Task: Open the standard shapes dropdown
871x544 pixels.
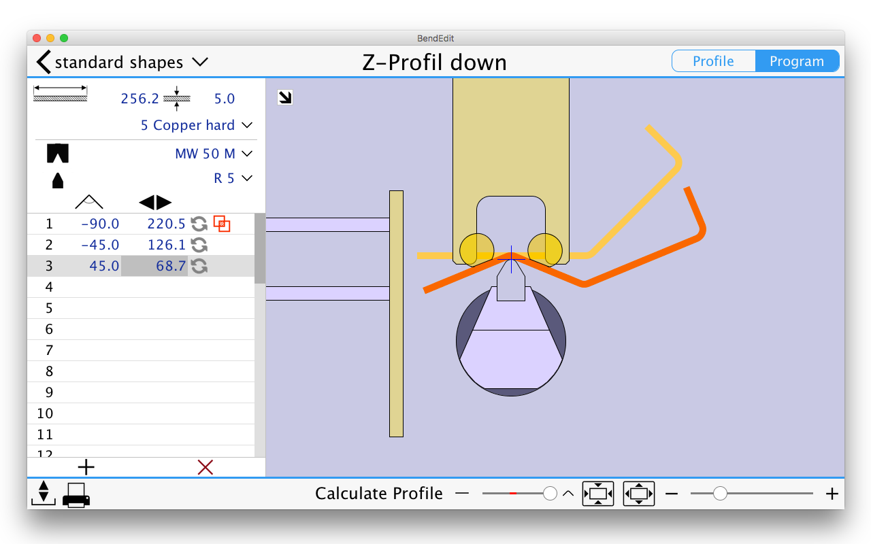Action: click(199, 62)
